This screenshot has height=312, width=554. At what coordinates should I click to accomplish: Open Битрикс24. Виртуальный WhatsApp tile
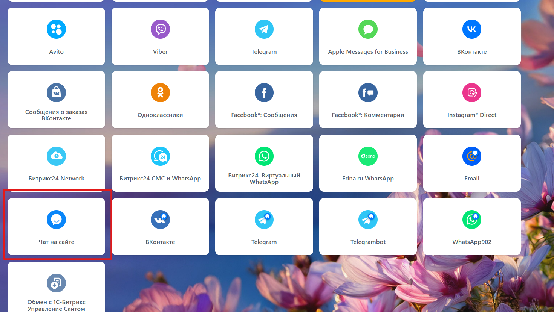point(264,163)
